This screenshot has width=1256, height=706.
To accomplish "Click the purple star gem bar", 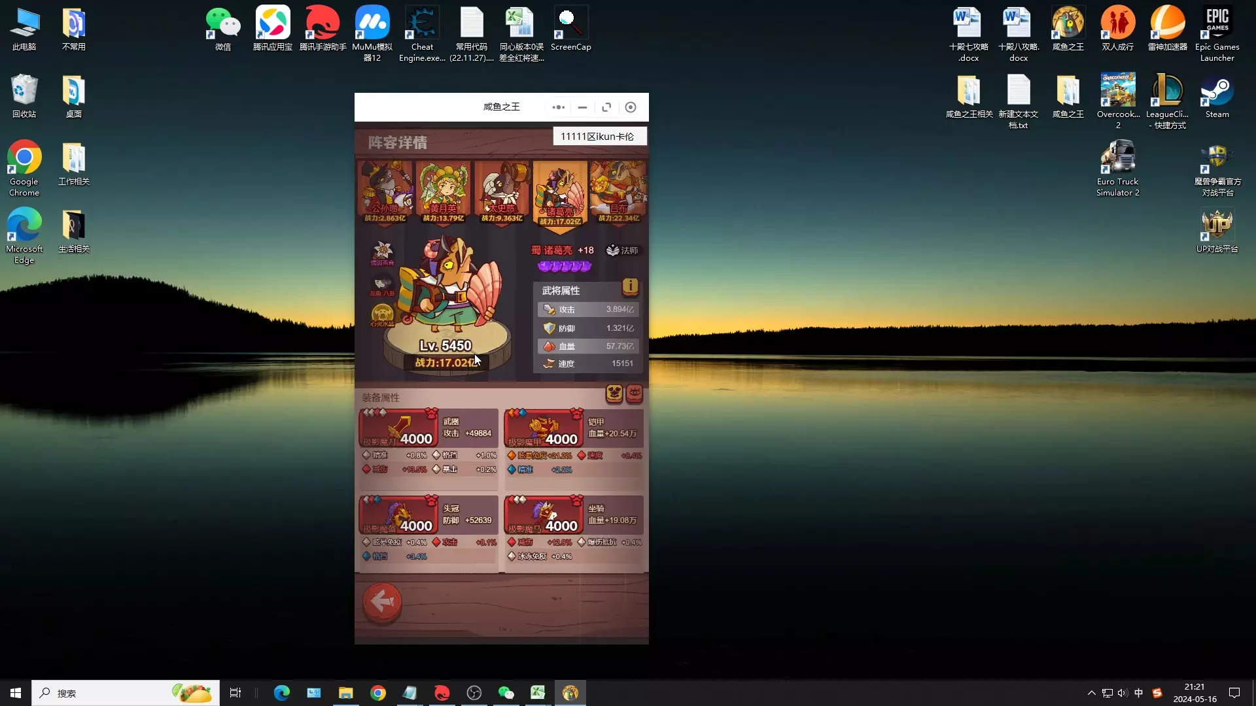I will pyautogui.click(x=564, y=266).
